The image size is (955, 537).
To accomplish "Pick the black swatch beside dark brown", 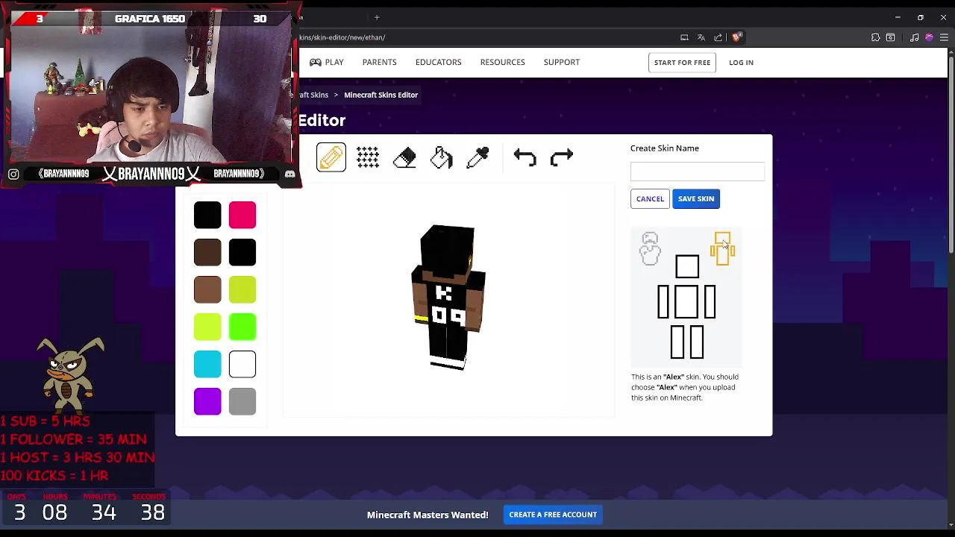I will point(242,252).
